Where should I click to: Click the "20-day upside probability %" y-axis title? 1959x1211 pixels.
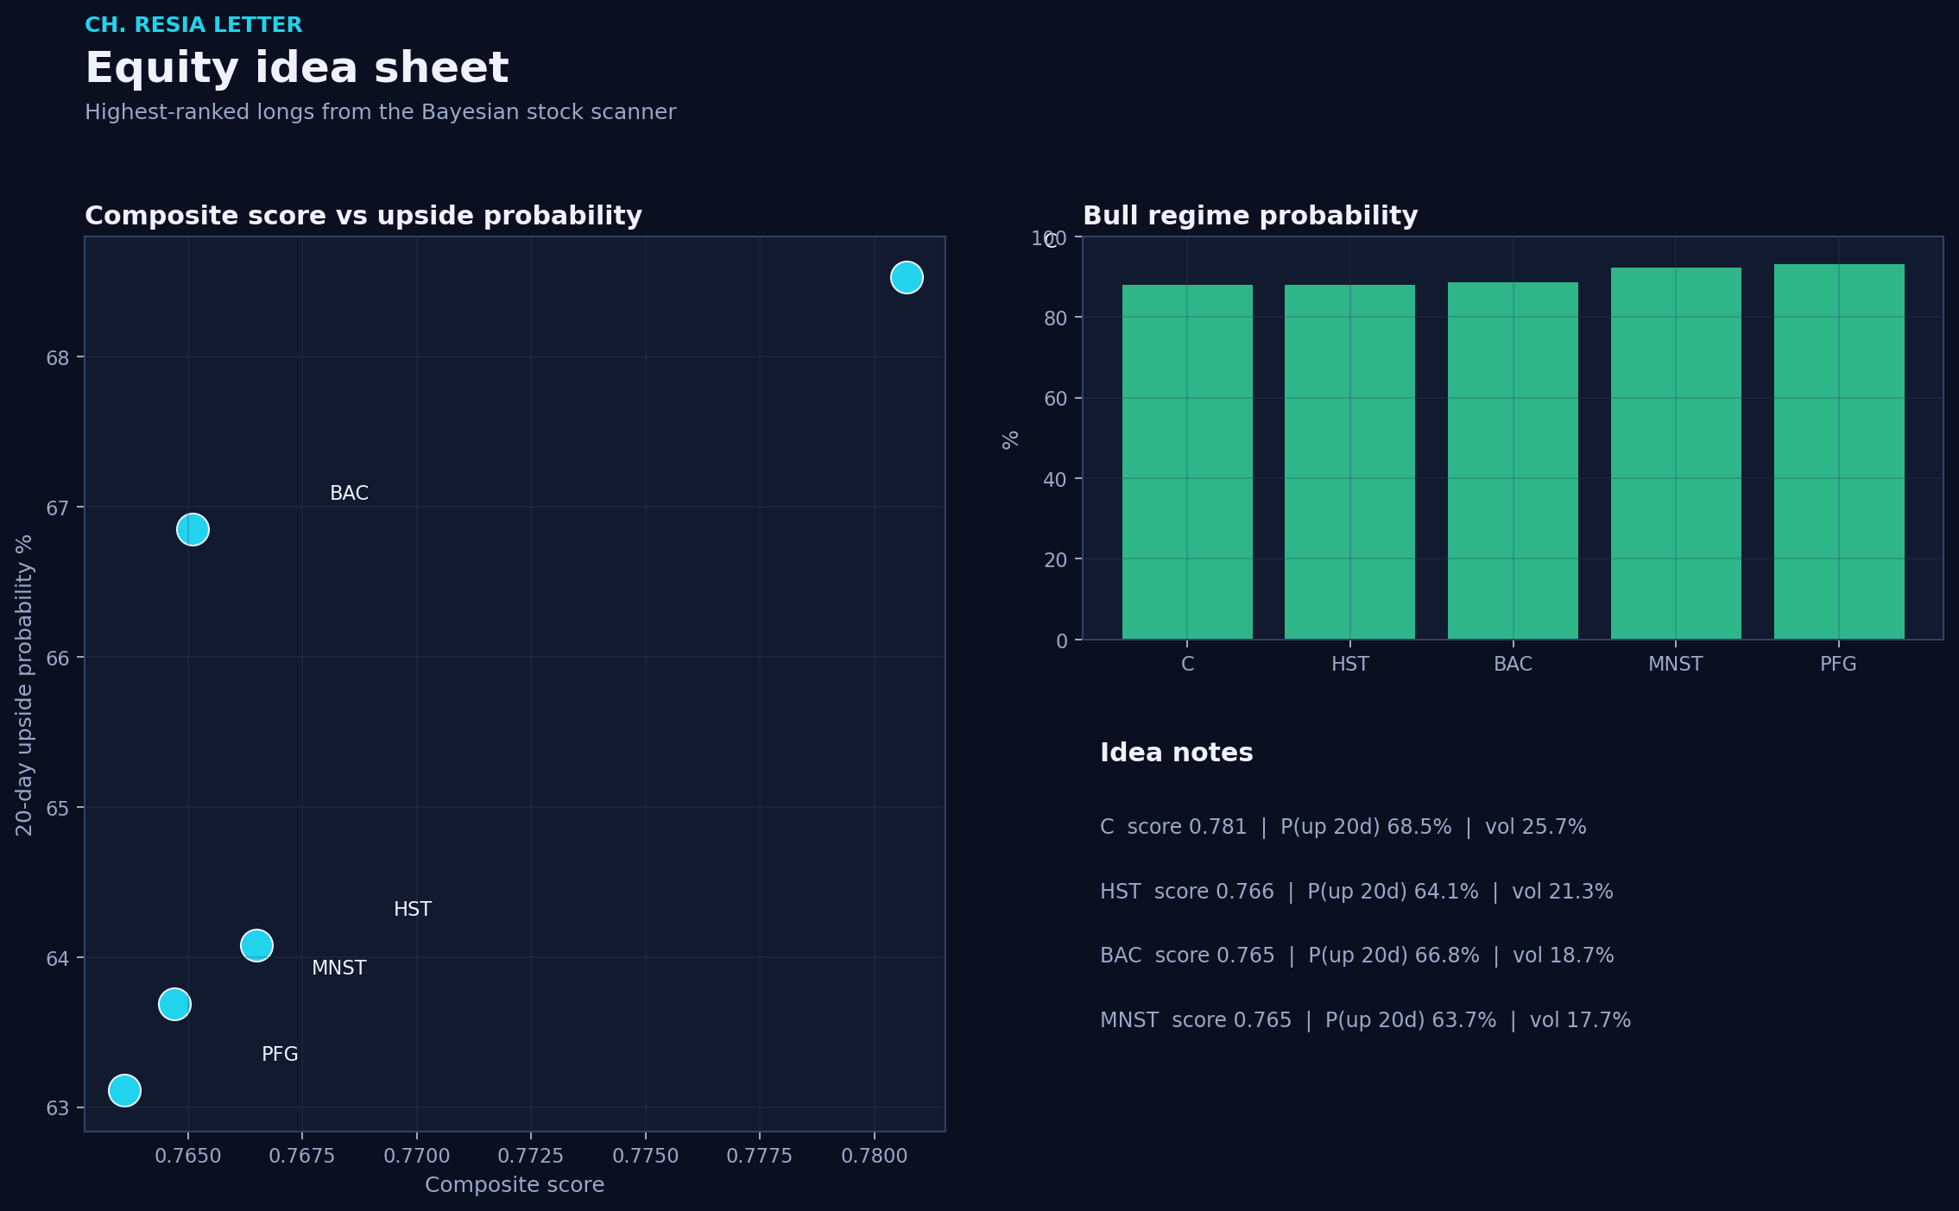coord(24,685)
